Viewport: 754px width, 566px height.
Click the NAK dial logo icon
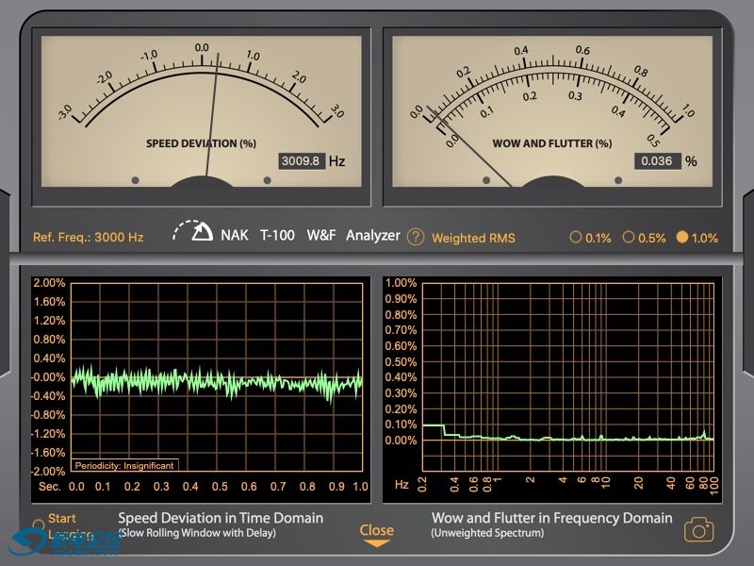pos(193,231)
